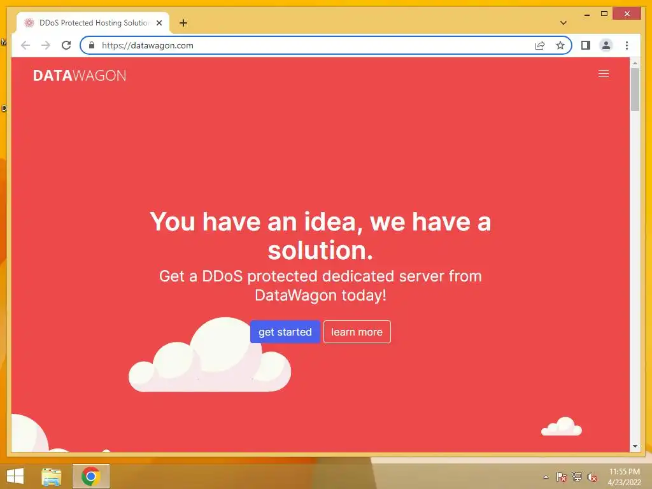Click the blue get started button
Screen dimensions: 652x489
[x=285, y=332]
